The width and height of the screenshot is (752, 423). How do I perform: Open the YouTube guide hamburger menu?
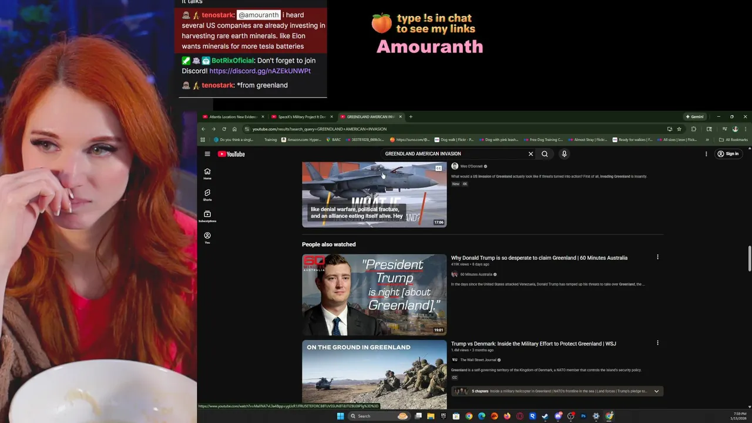[x=207, y=154]
